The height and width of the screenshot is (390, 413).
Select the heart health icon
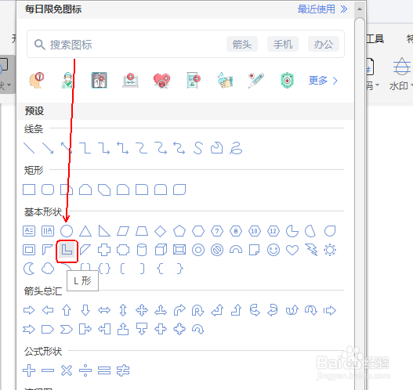pyautogui.click(x=161, y=80)
